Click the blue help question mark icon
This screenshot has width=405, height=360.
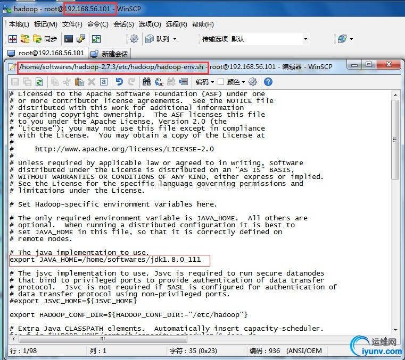coord(268,82)
